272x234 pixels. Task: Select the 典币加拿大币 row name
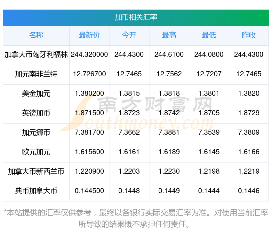point(36,191)
